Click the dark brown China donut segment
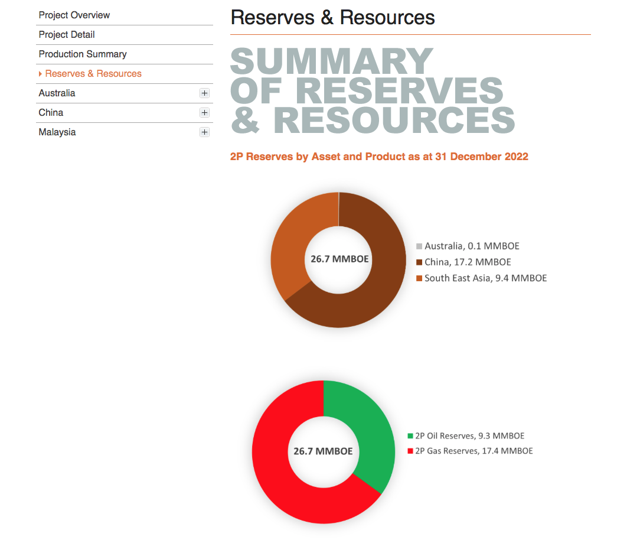The image size is (640, 556). tap(378, 284)
